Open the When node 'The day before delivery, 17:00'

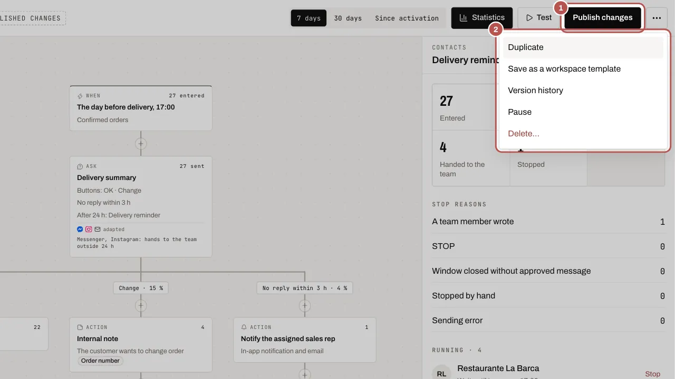click(x=141, y=108)
